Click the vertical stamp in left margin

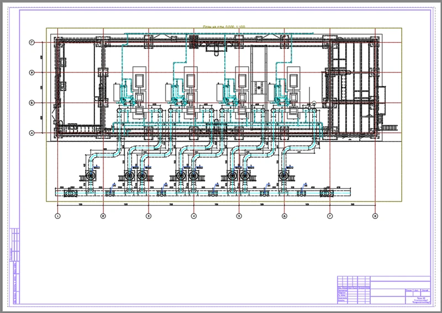point(15,265)
